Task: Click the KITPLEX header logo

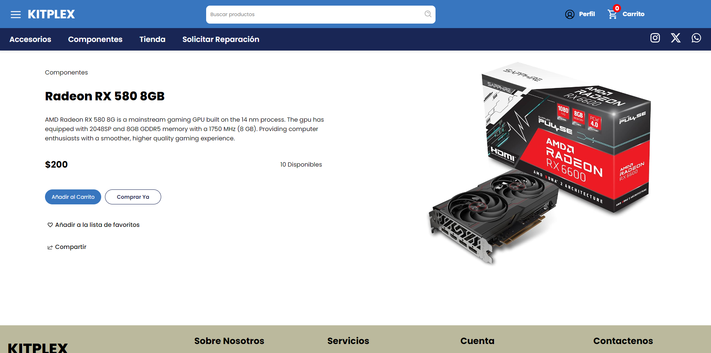Action: pos(51,14)
